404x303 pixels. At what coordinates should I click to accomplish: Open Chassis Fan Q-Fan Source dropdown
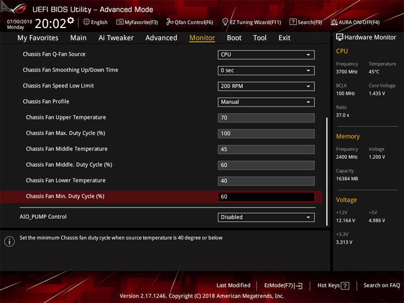click(x=266, y=54)
